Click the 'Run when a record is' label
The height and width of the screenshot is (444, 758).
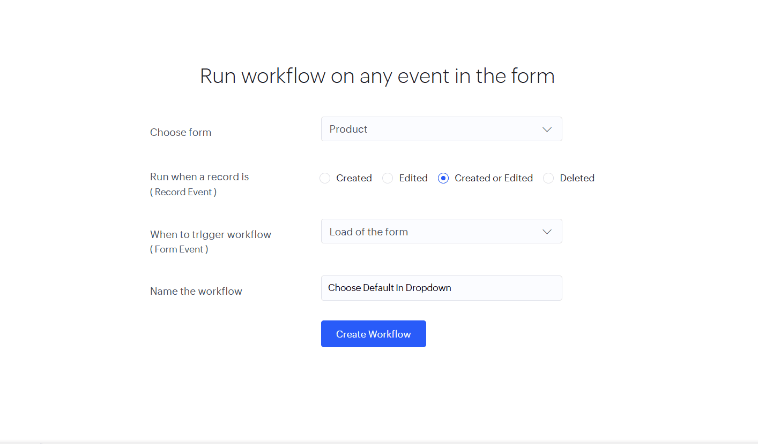199,177
